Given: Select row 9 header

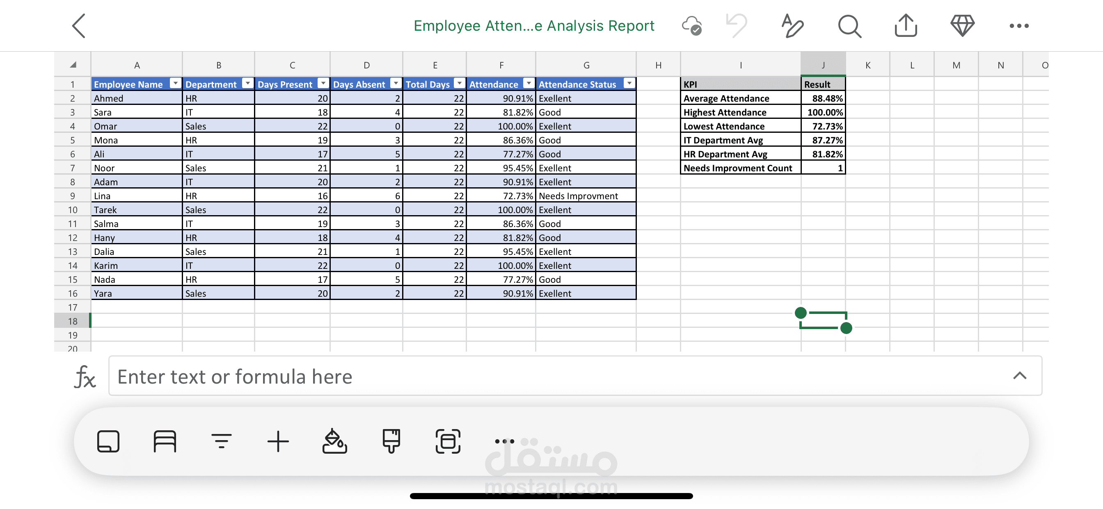Looking at the screenshot, I should tap(73, 196).
